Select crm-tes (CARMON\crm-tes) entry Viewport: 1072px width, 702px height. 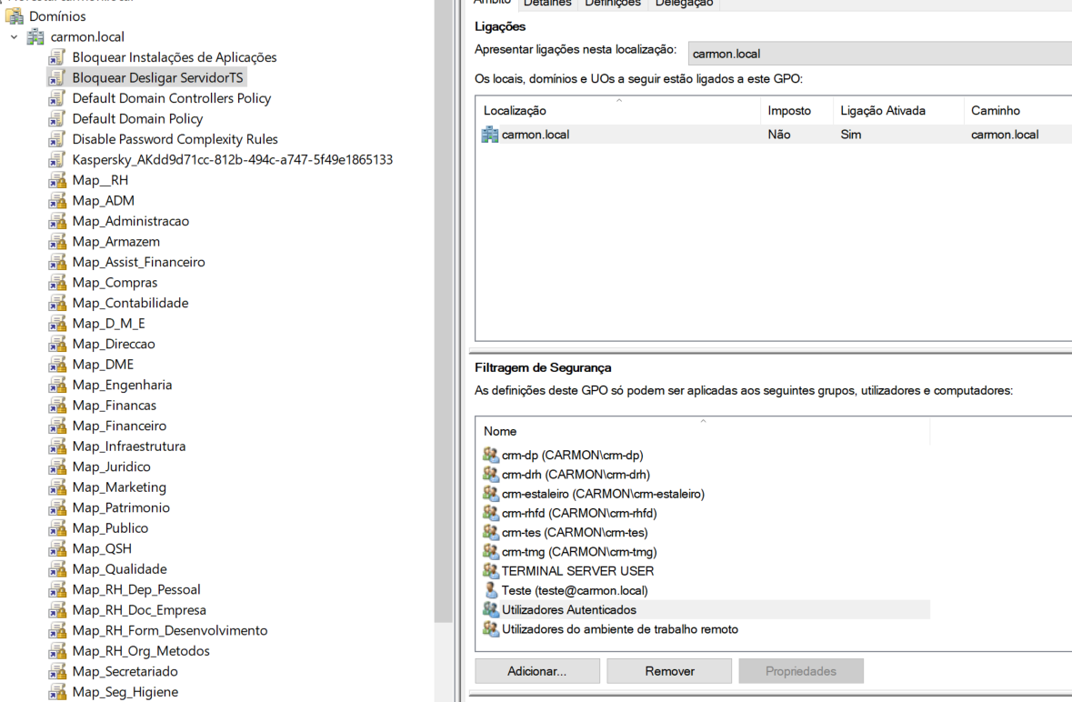point(575,533)
